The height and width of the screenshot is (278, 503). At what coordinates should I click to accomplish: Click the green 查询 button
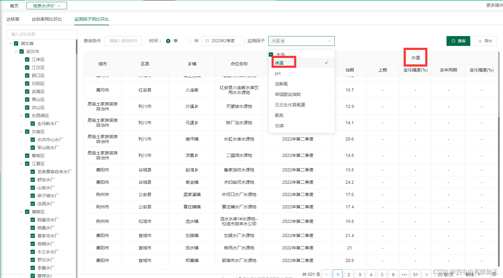(x=458, y=41)
